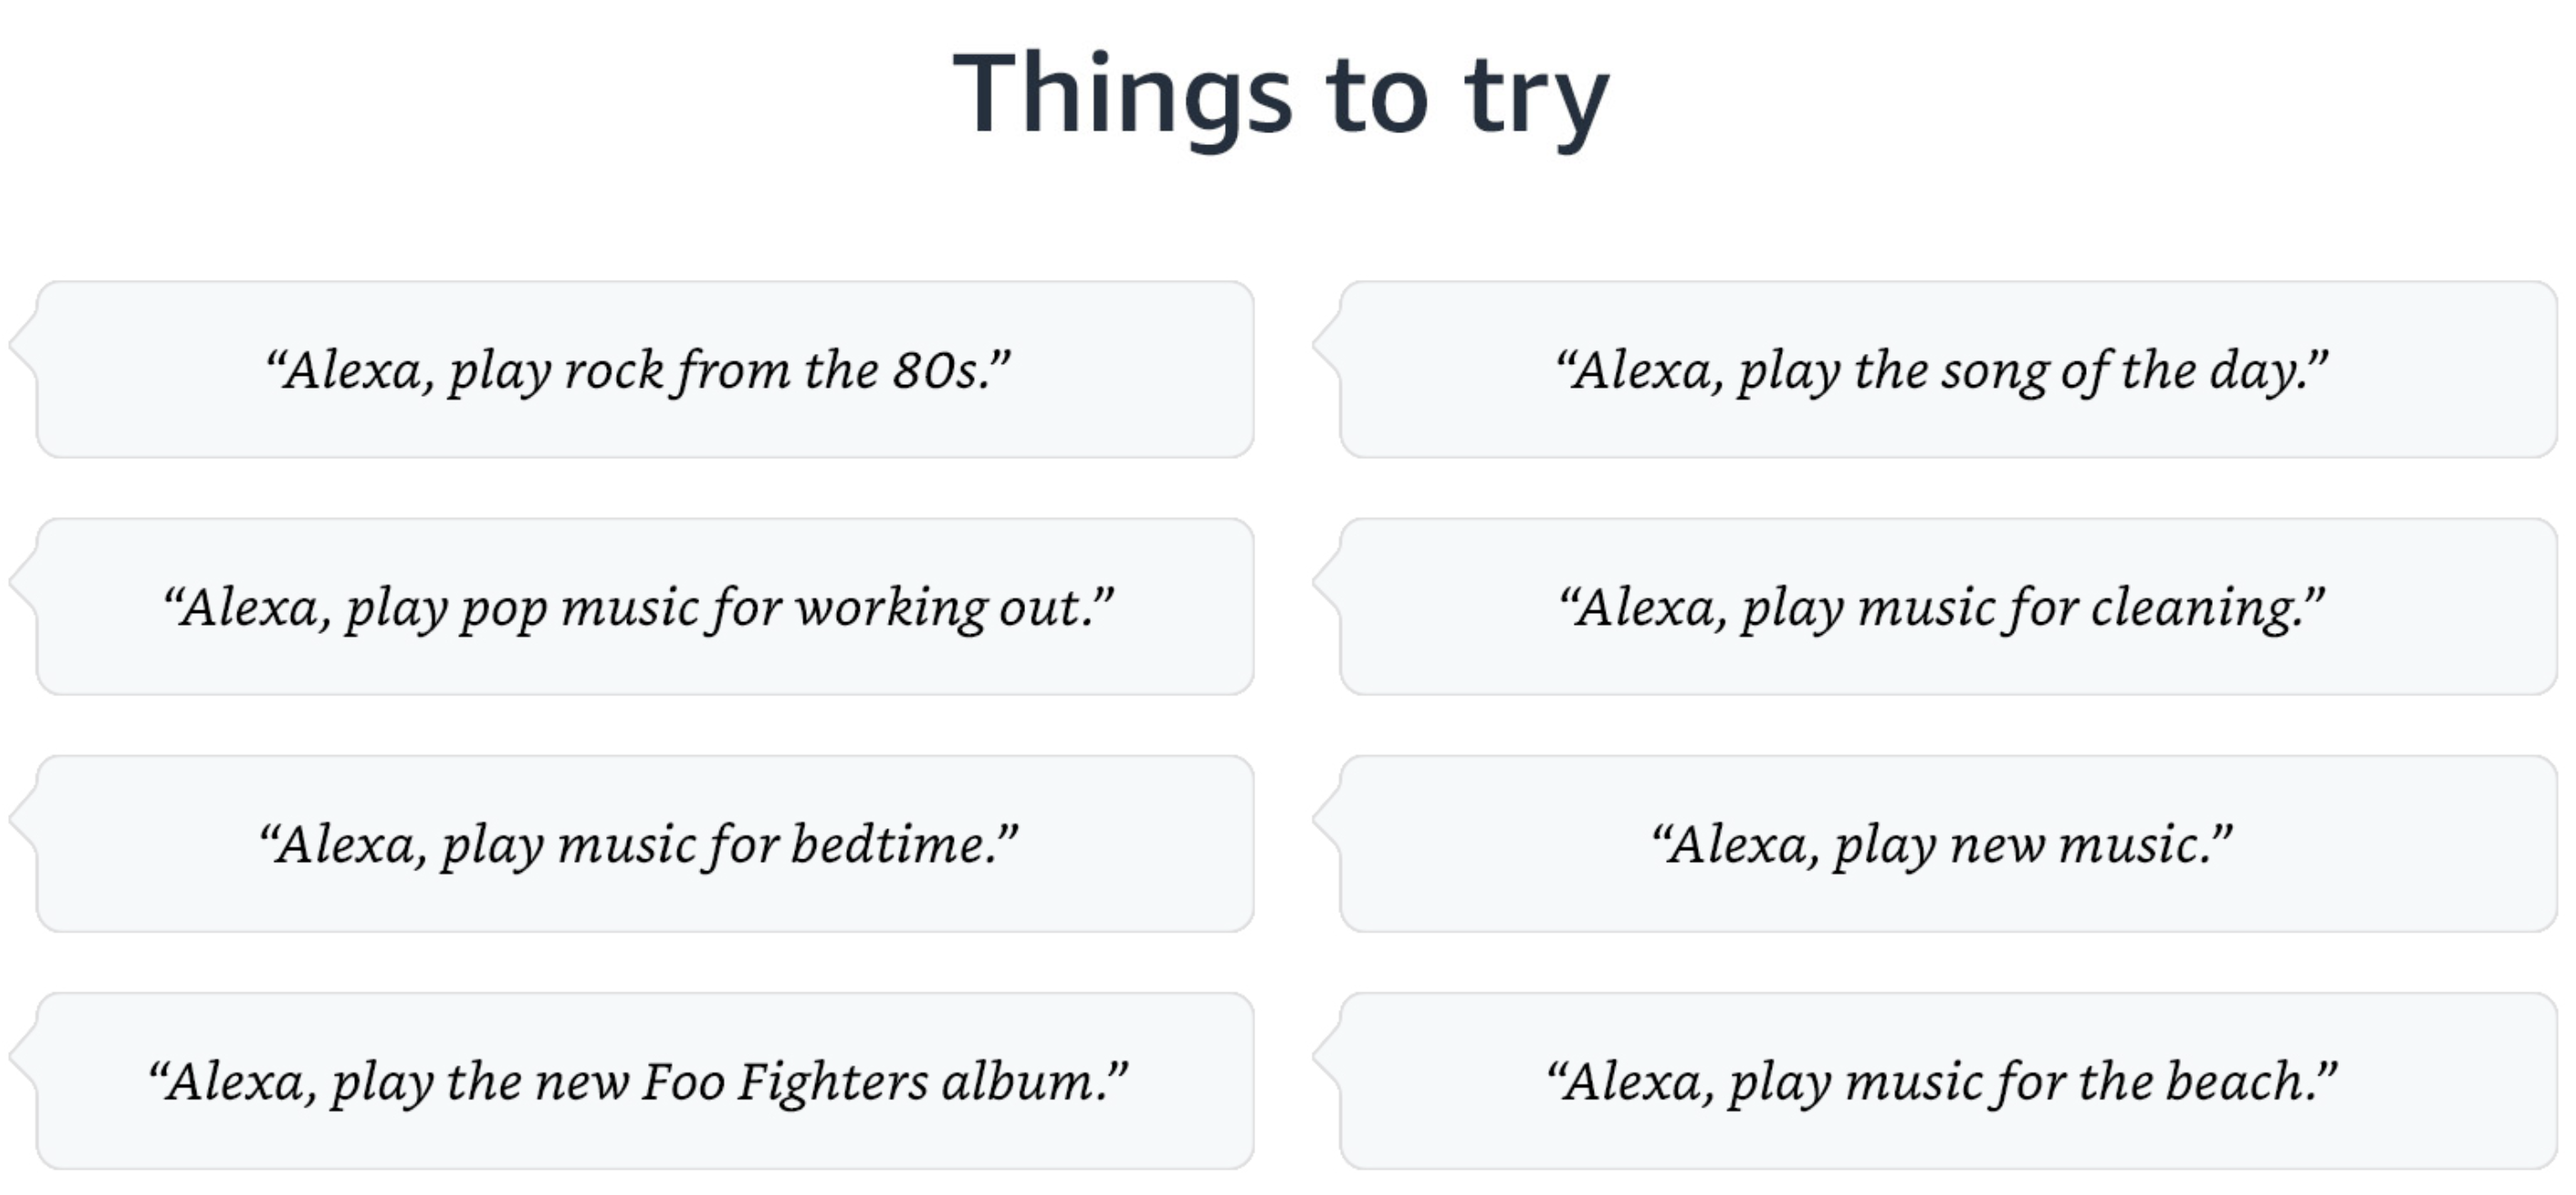Choose the "play the song of the day" bubble

[1948, 369]
